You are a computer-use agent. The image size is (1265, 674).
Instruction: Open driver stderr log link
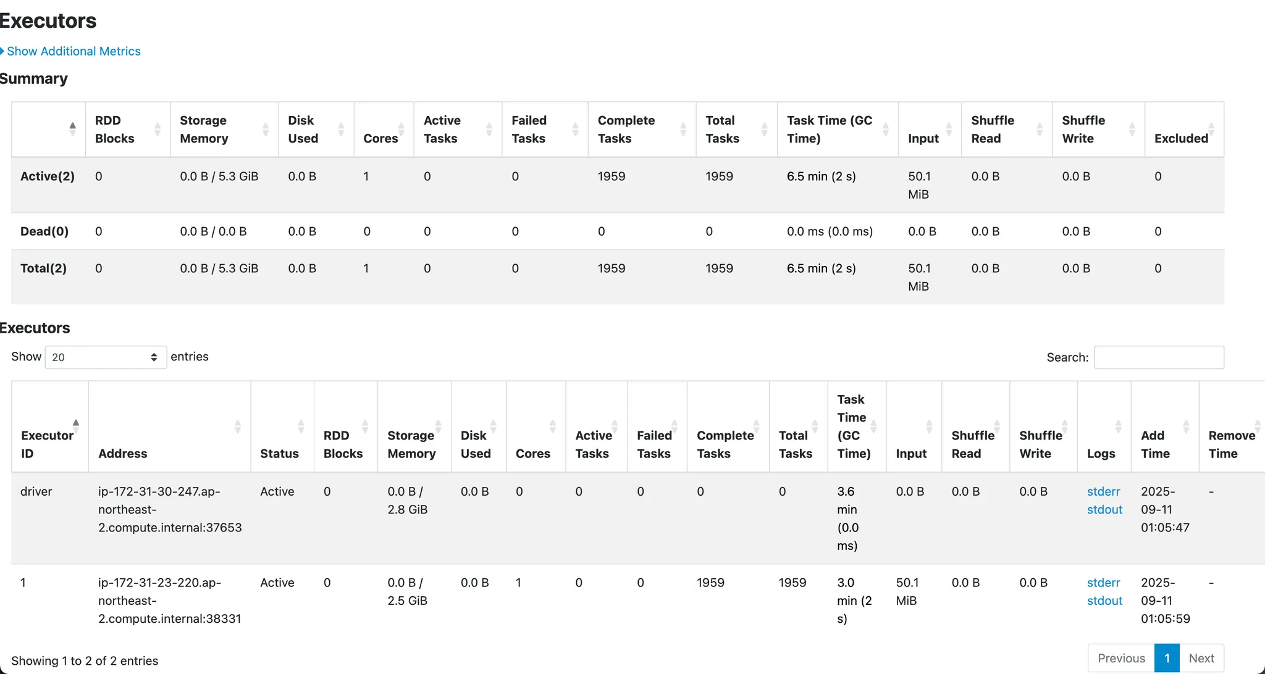(x=1103, y=492)
